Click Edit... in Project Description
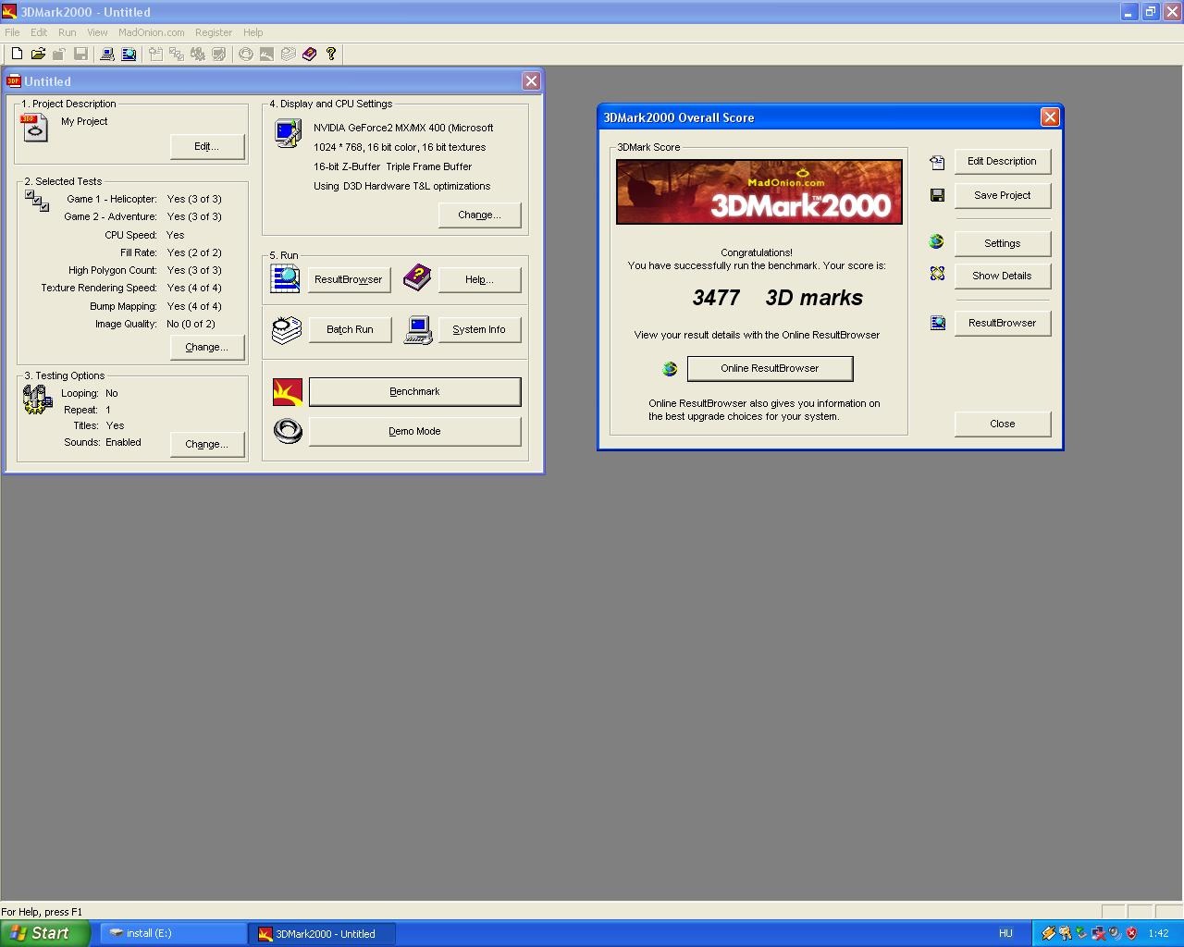The height and width of the screenshot is (947, 1184). pyautogui.click(x=207, y=146)
